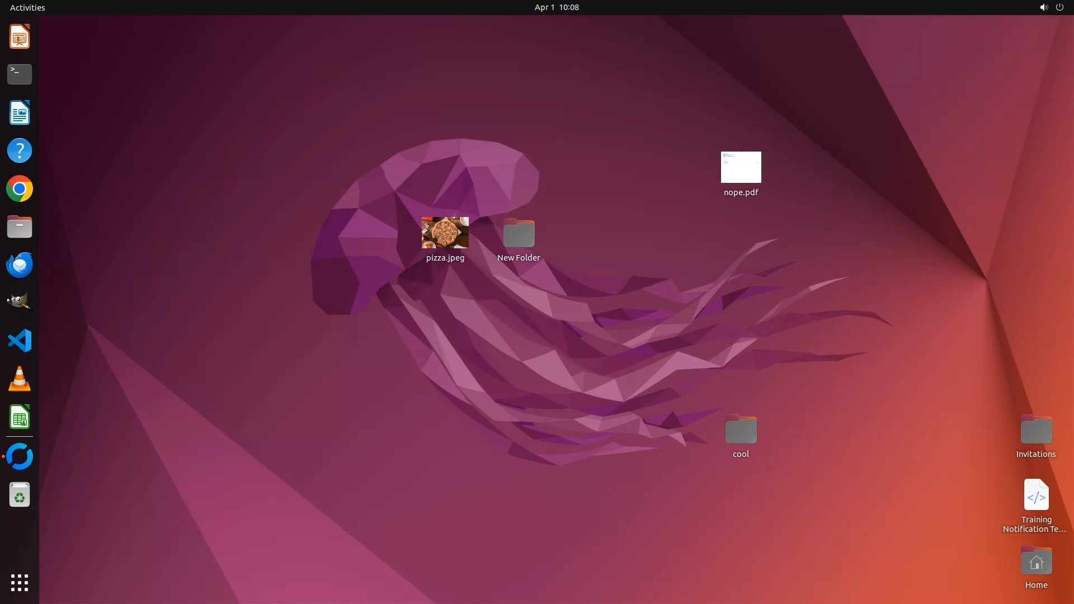Select the pizza.jpeg thumbnail on the desktop

pyautogui.click(x=445, y=233)
